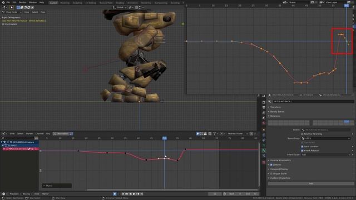
Task: Open the Edit menu
Action: coord(14,2)
